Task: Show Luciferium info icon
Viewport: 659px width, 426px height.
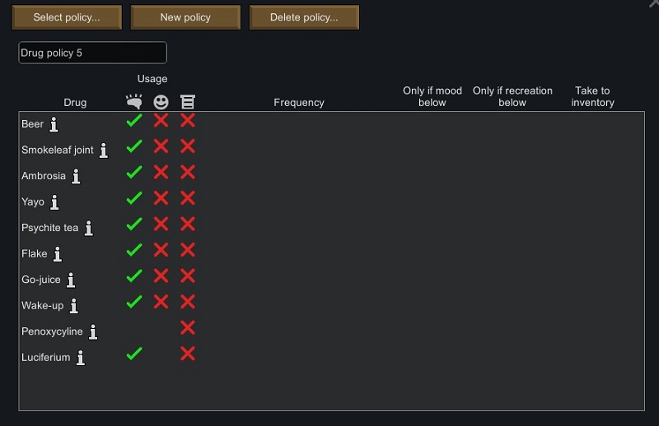Action: coord(80,358)
